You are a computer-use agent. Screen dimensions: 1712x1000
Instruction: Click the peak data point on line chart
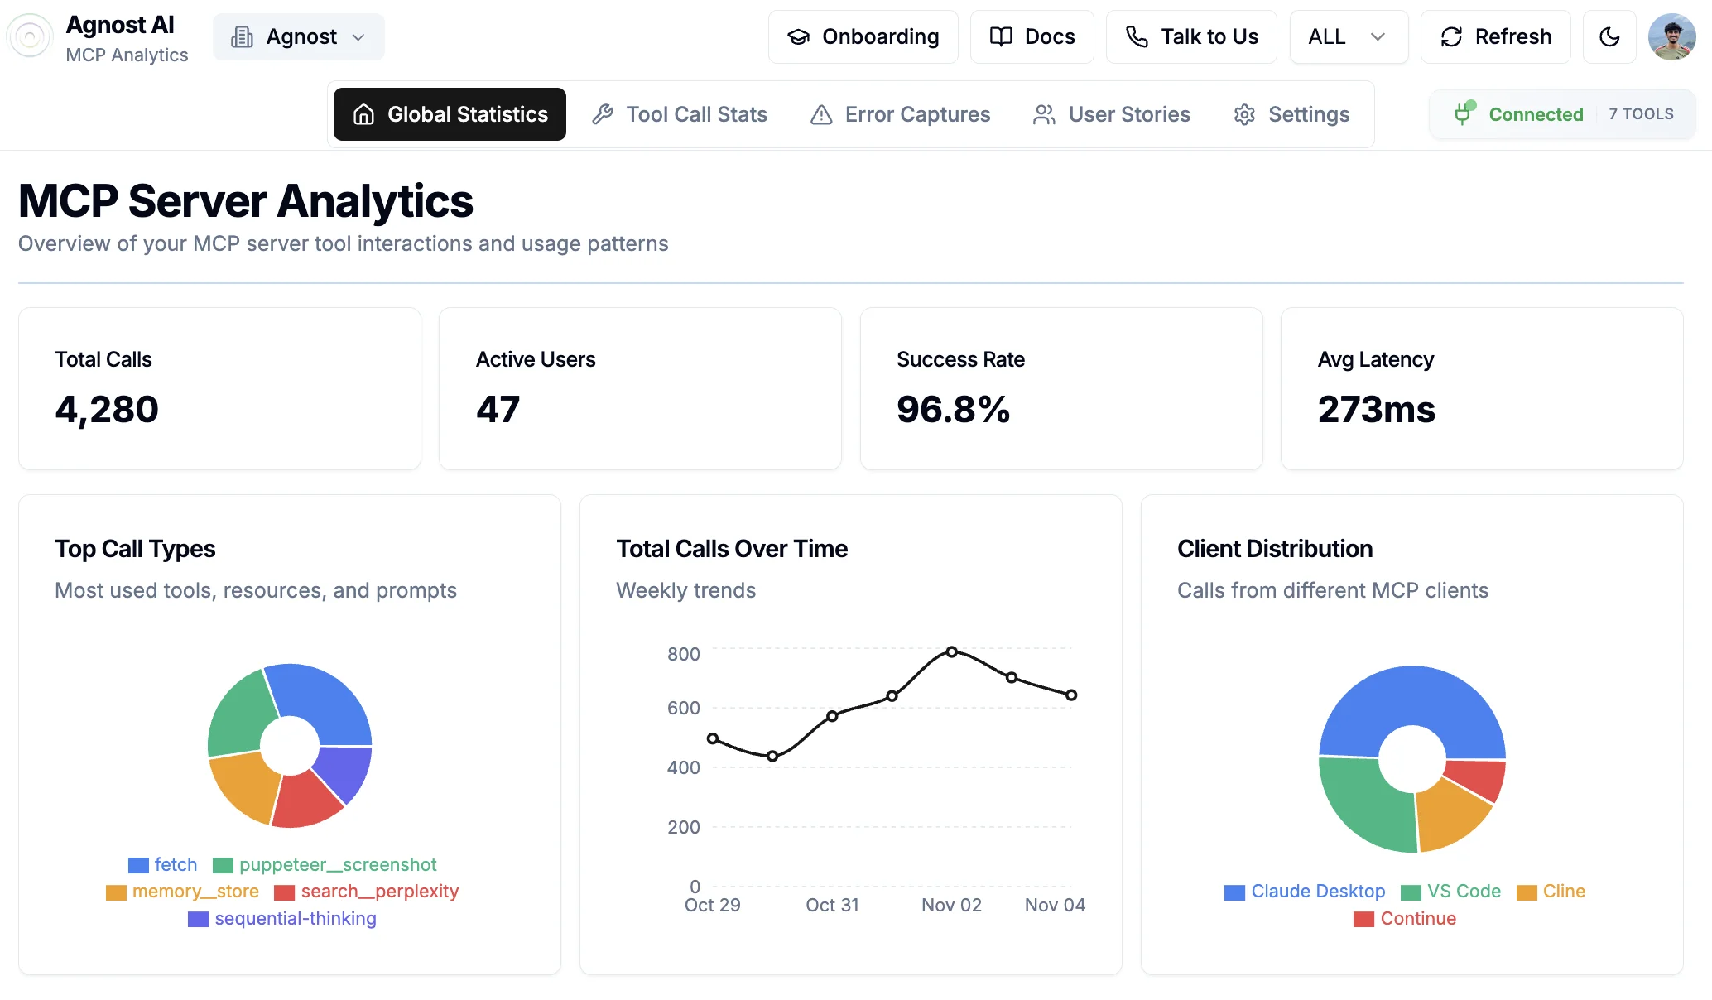point(952,652)
